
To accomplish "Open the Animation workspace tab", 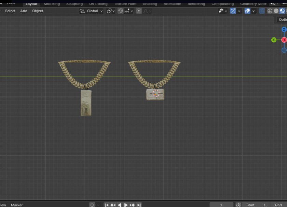I will [x=172, y=4].
